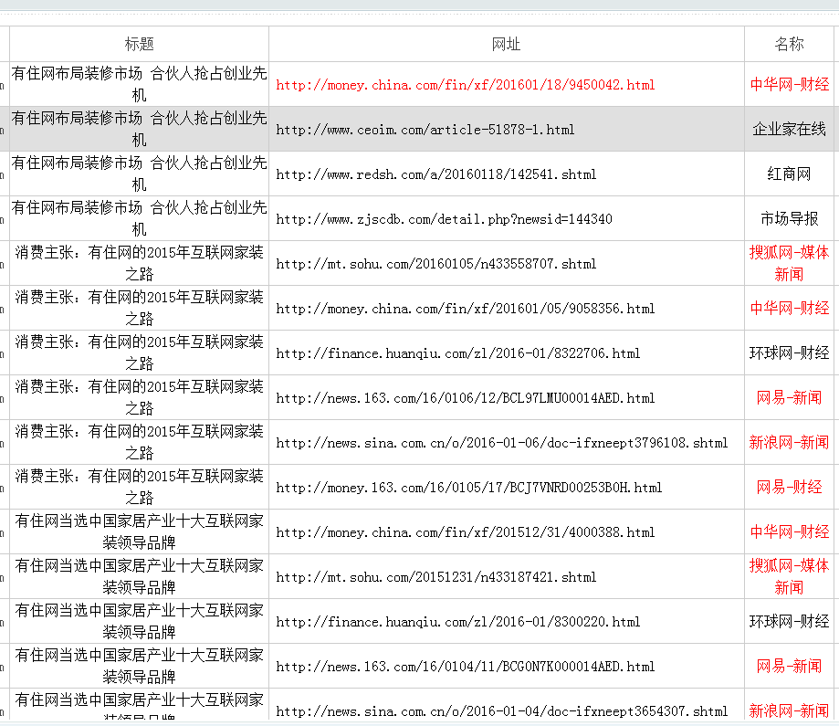The width and height of the screenshot is (839, 726).
Task: Select the 市场导报 name cell
Action: tap(789, 218)
